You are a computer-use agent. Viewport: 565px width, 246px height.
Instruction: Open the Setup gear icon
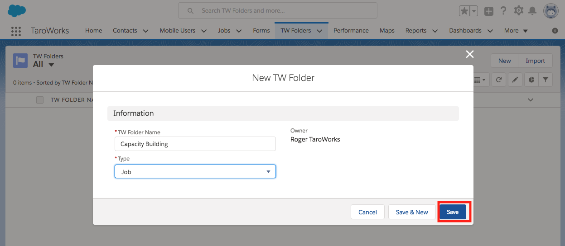(519, 11)
